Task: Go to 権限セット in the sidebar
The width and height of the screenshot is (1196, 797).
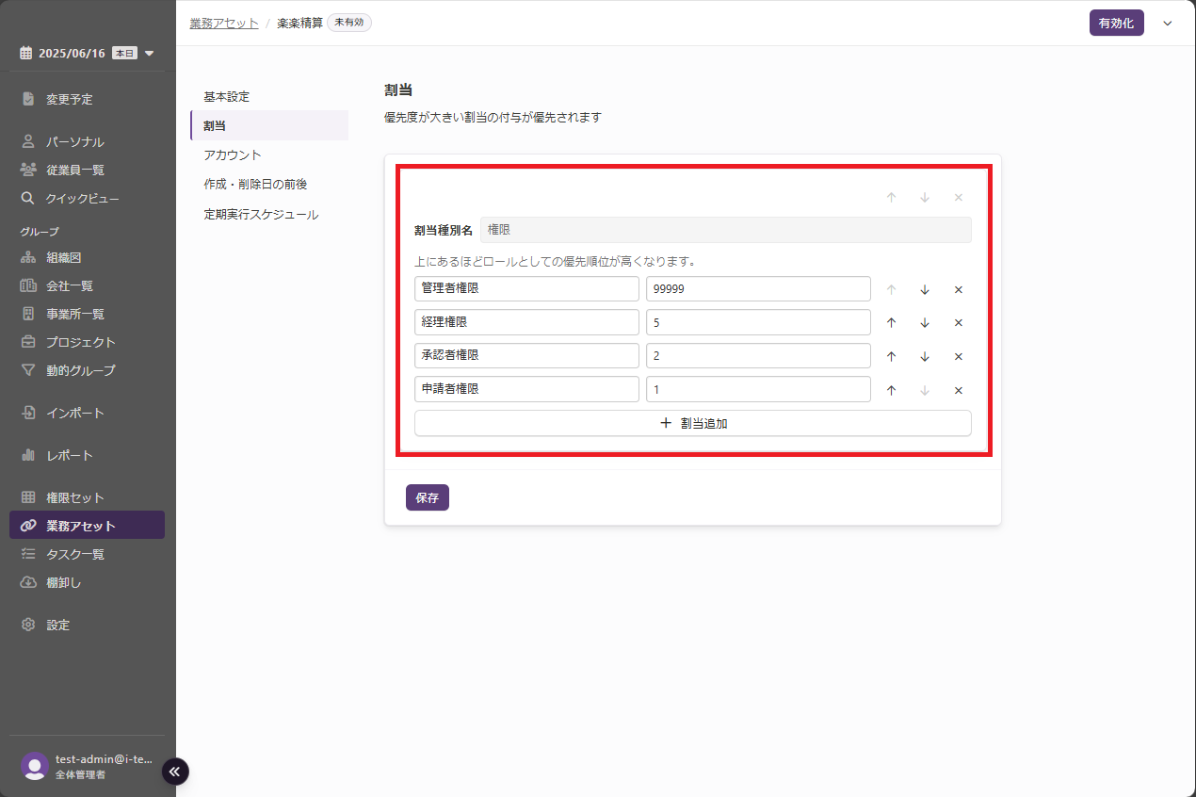Action: 75,497
